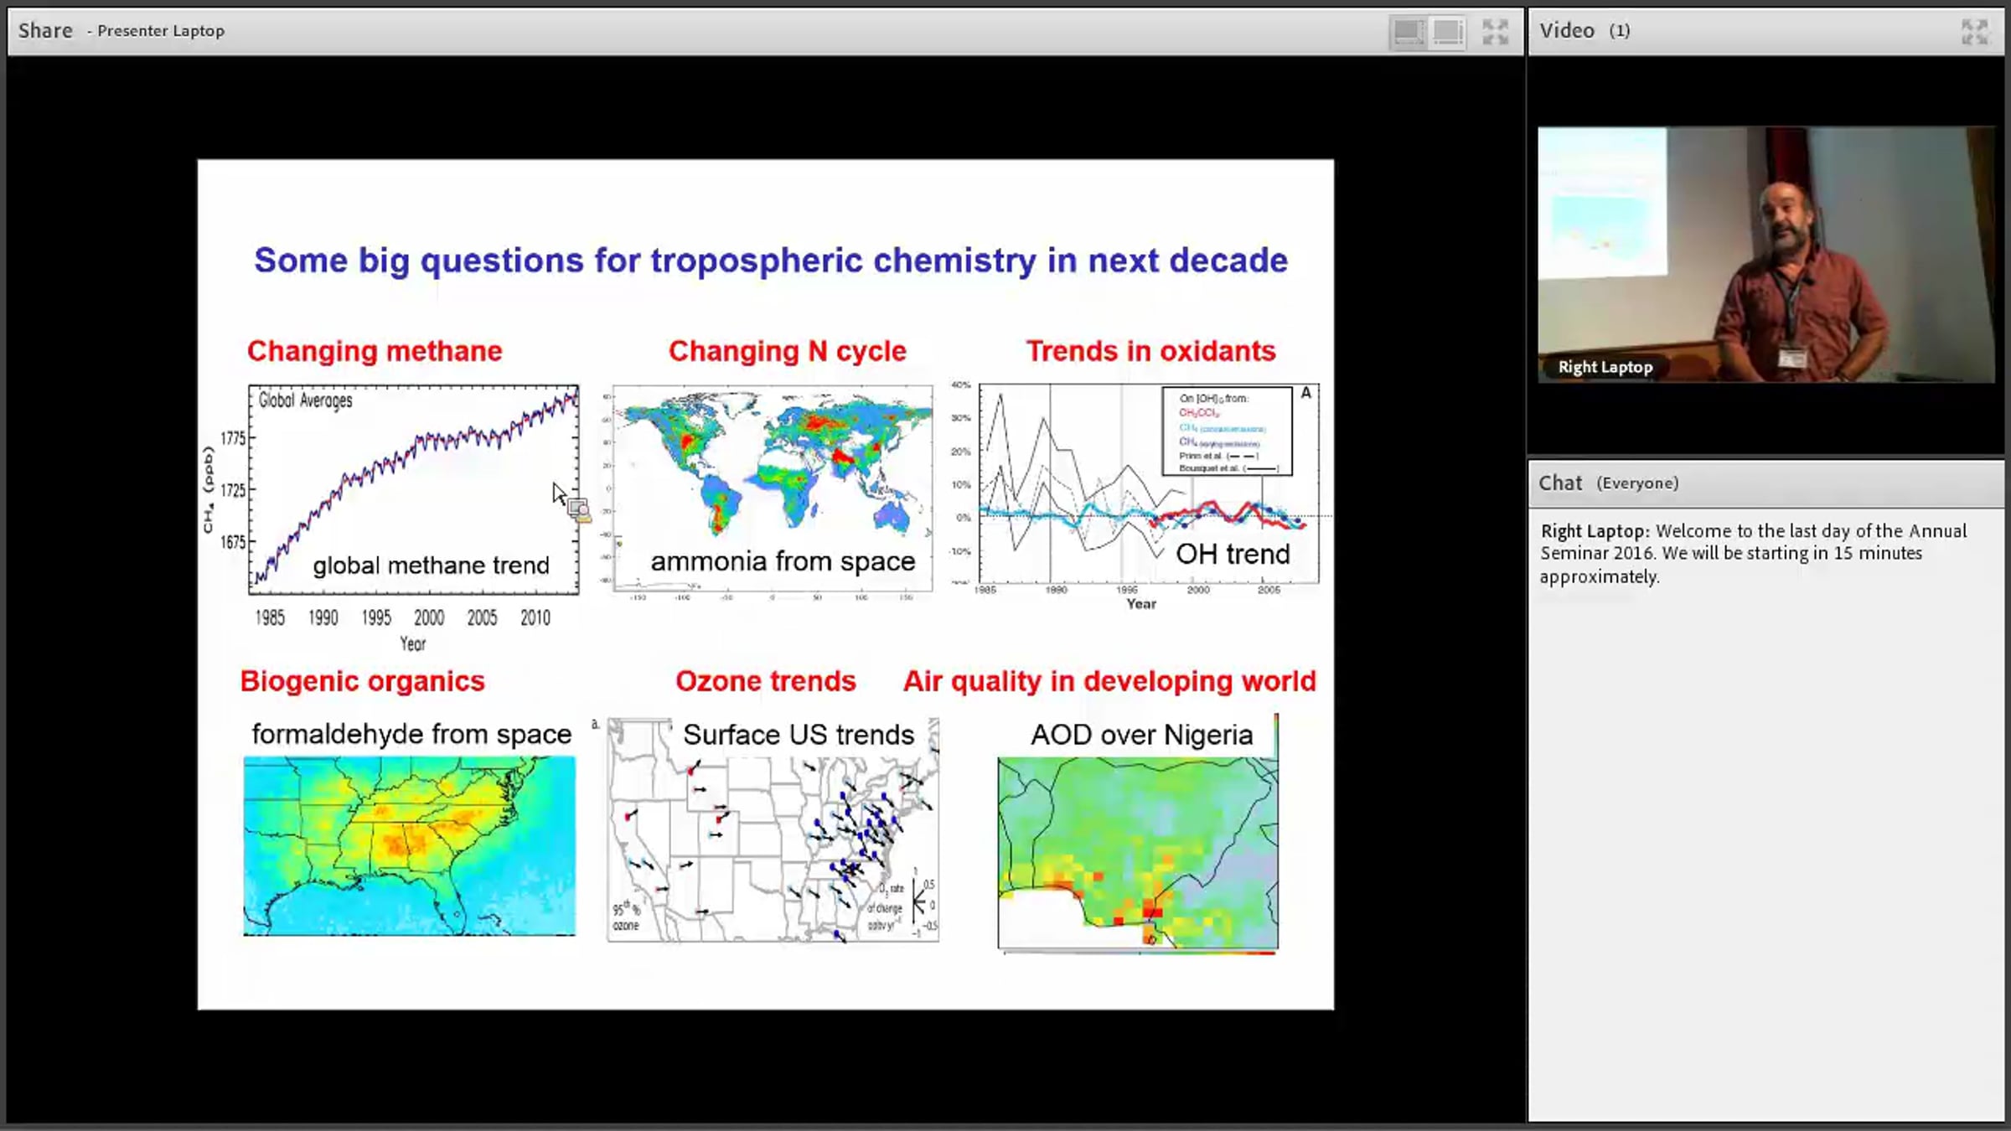
Task: Click the 'Trends in oxidants' heading
Action: pyautogui.click(x=1150, y=351)
